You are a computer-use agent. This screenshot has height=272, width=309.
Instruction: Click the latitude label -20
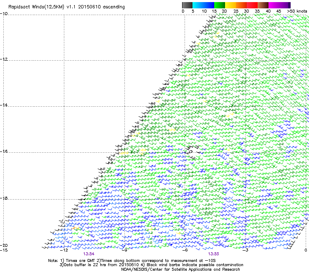[4, 245]
